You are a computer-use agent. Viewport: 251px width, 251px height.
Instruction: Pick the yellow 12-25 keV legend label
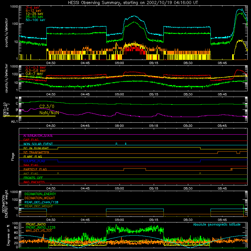pos(35,14)
